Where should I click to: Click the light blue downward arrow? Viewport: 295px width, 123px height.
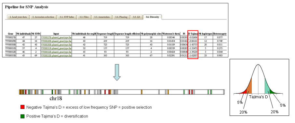click(117, 72)
